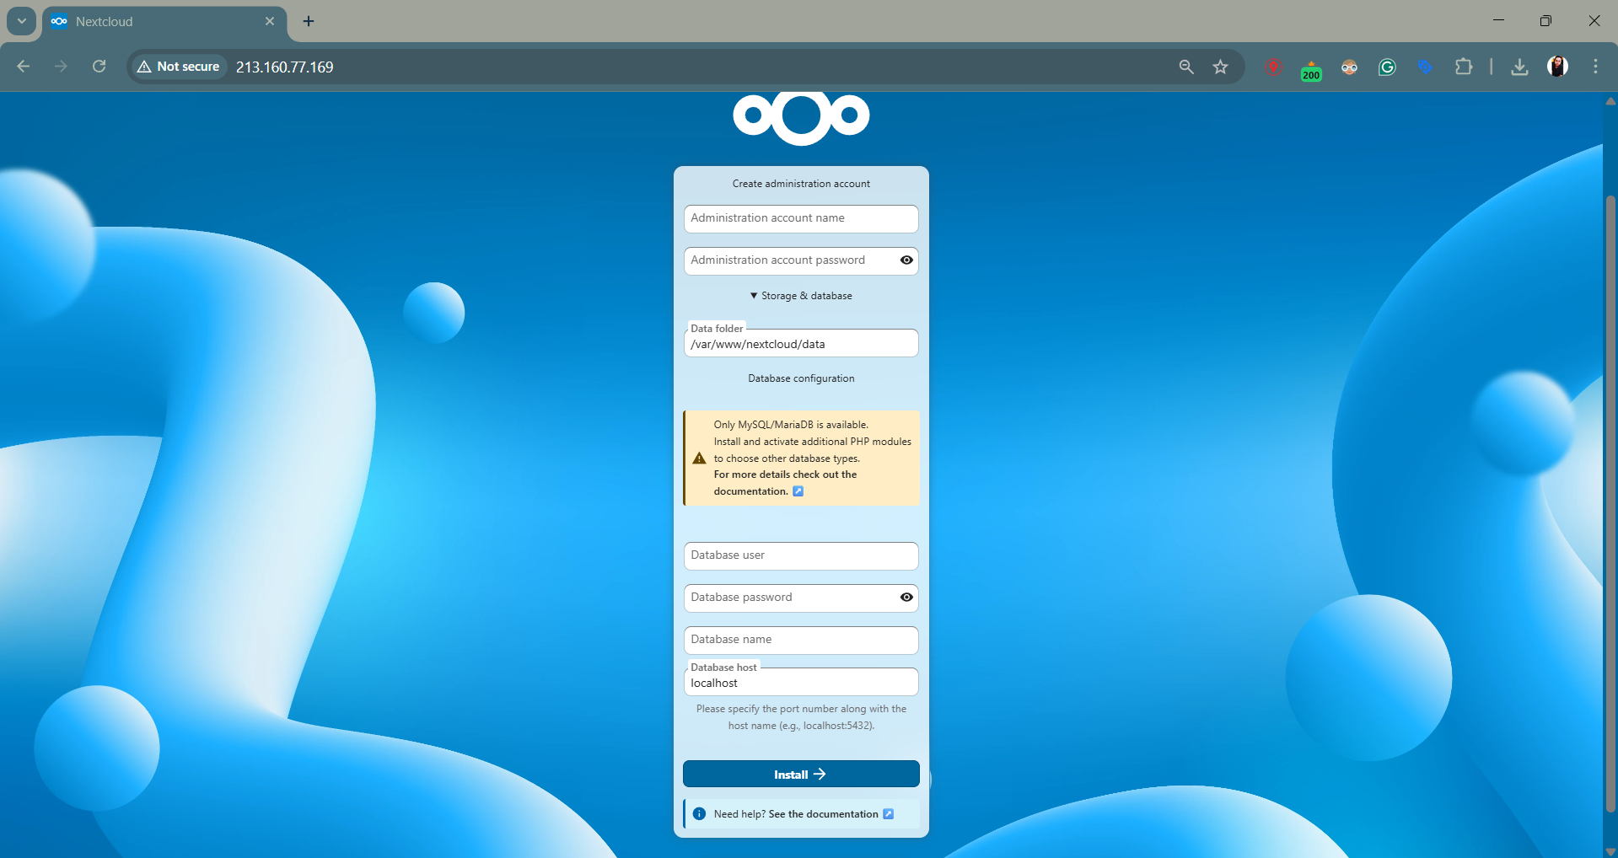Open the Chrome three-dot menu
The width and height of the screenshot is (1618, 858).
(x=1595, y=67)
